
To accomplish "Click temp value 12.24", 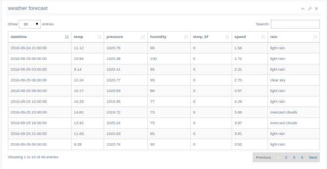I will 79,80.
